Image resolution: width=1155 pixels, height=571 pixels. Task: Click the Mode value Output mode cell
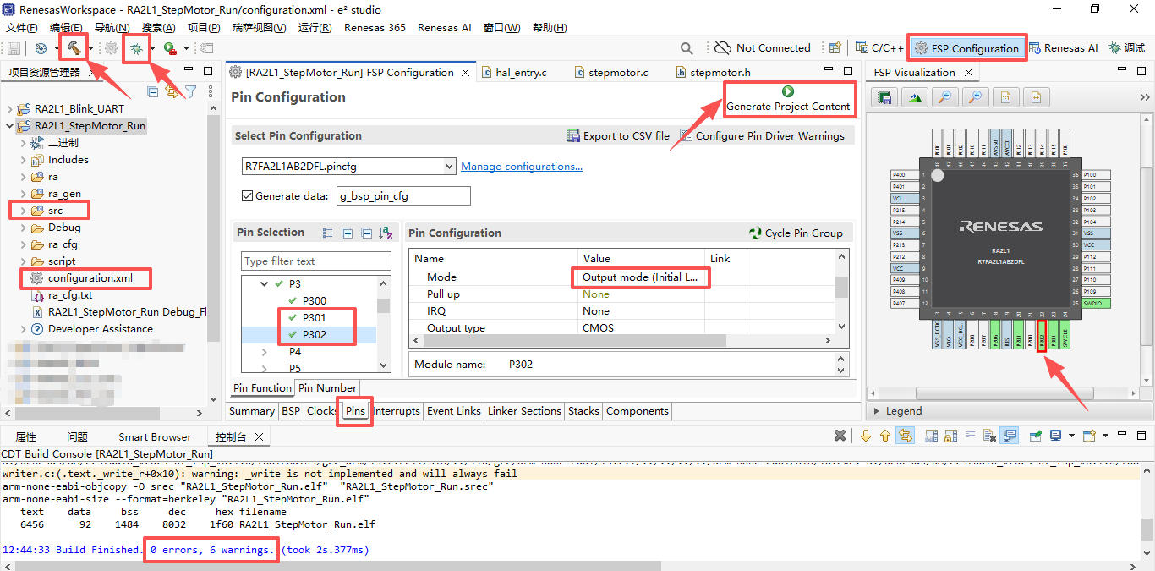point(641,277)
